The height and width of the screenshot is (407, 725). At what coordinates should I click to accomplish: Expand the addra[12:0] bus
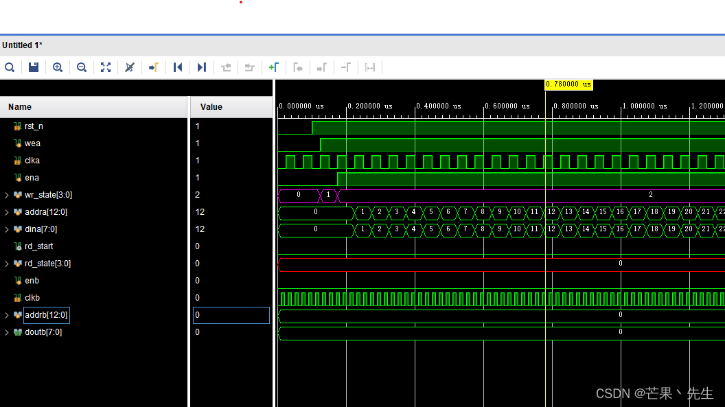click(x=6, y=212)
